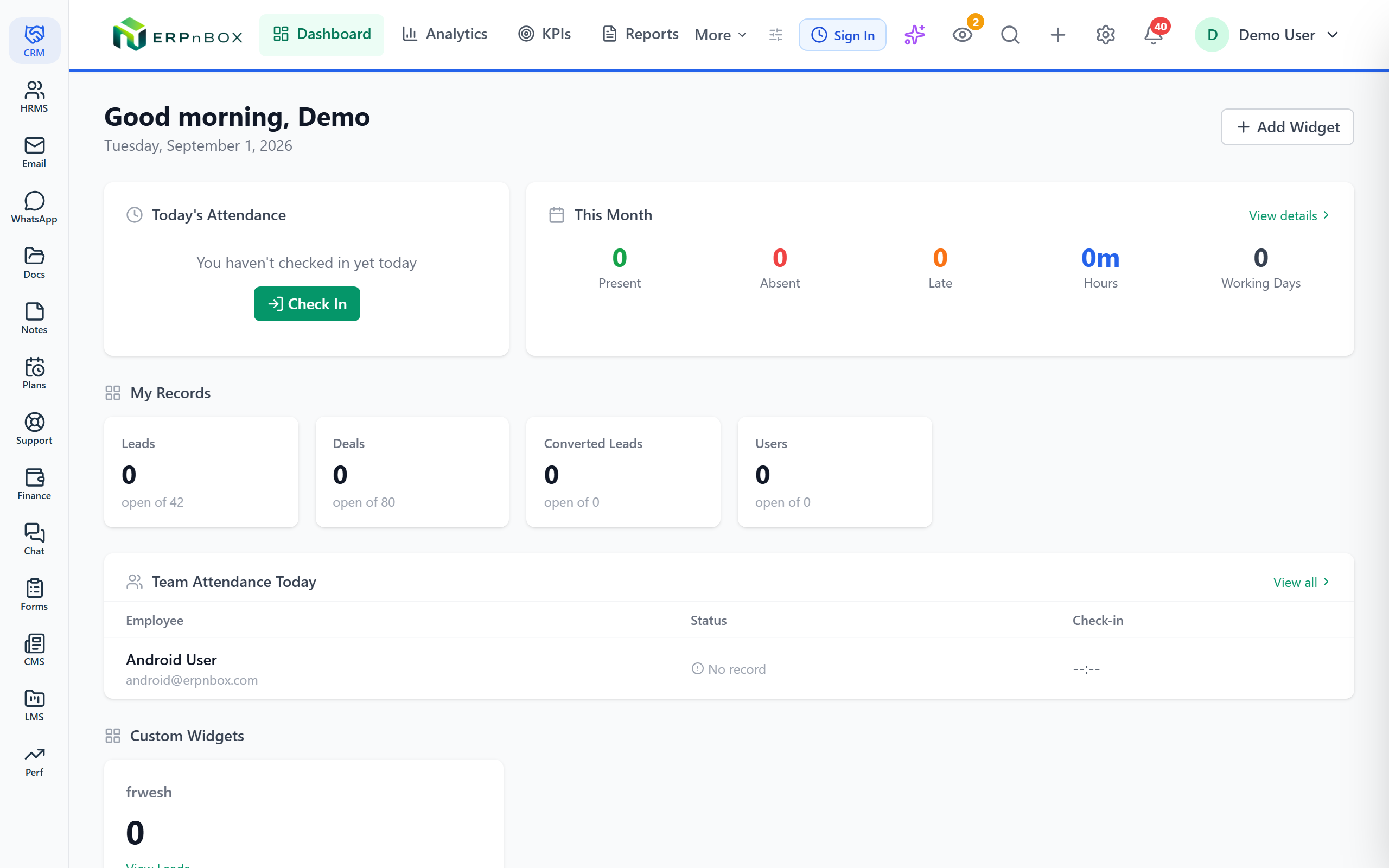Screen dimensions: 1389x868
Task: Click the 0m Hours value
Action: click(1100, 258)
